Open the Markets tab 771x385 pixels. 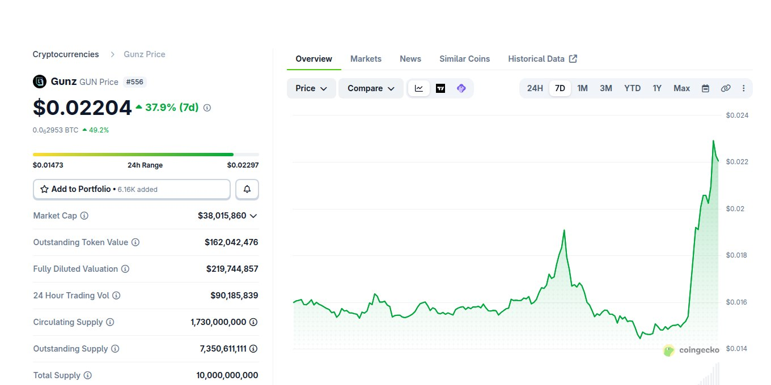tap(366, 59)
